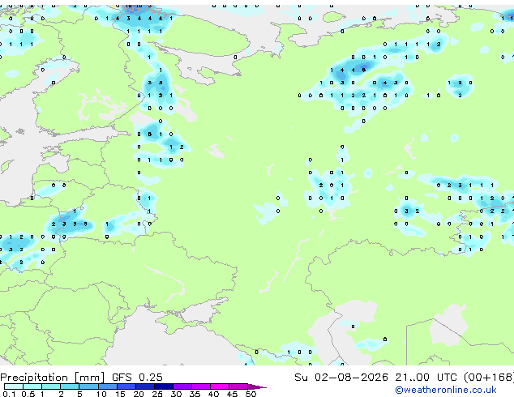
Task: Click the "40" legend scale label
Action: pyautogui.click(x=214, y=394)
